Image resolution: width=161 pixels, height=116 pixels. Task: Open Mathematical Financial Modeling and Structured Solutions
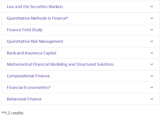point(60,64)
